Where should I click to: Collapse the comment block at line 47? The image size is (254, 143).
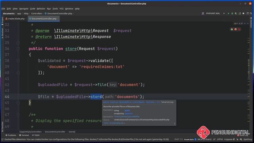(x=18, y=115)
